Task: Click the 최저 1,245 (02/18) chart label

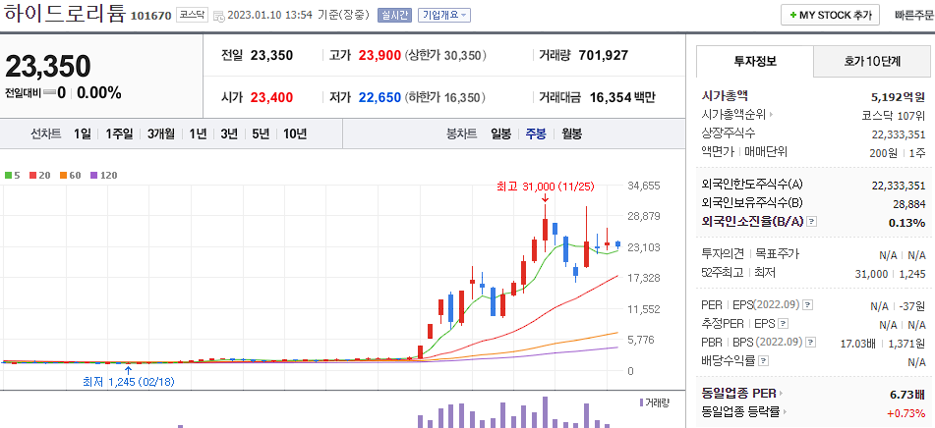Action: click(128, 382)
